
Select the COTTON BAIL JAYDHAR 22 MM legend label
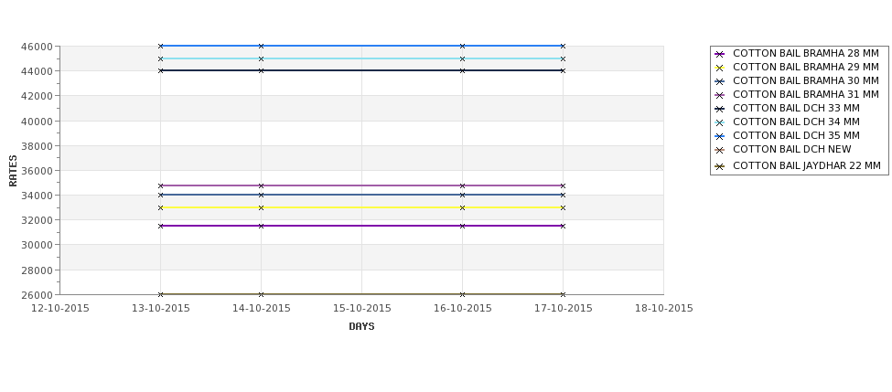[807, 166]
